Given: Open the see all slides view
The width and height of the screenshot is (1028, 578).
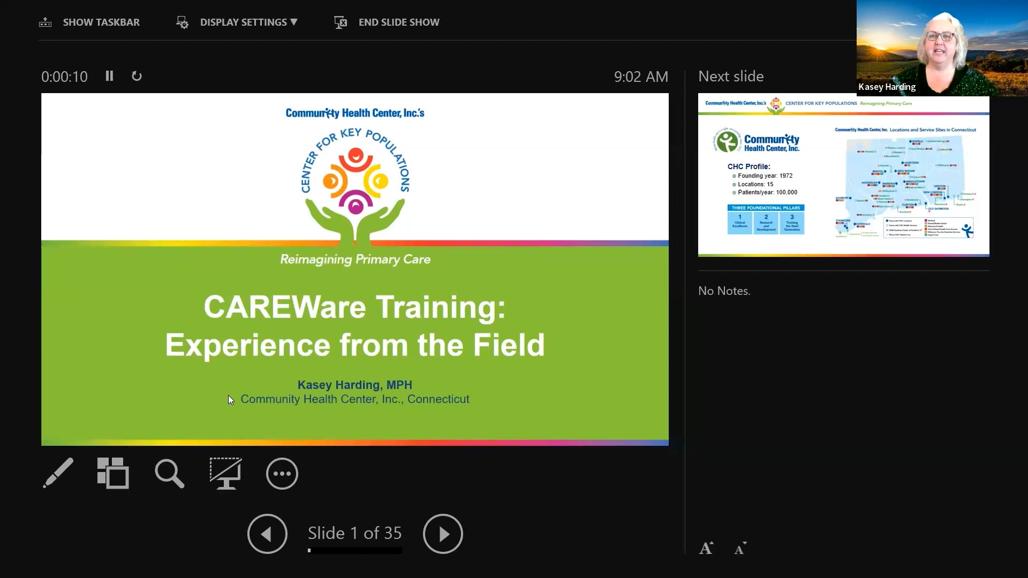Looking at the screenshot, I should (x=113, y=474).
